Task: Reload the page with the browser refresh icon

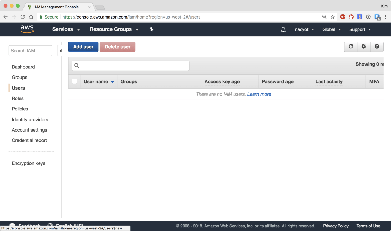Action: (23, 17)
